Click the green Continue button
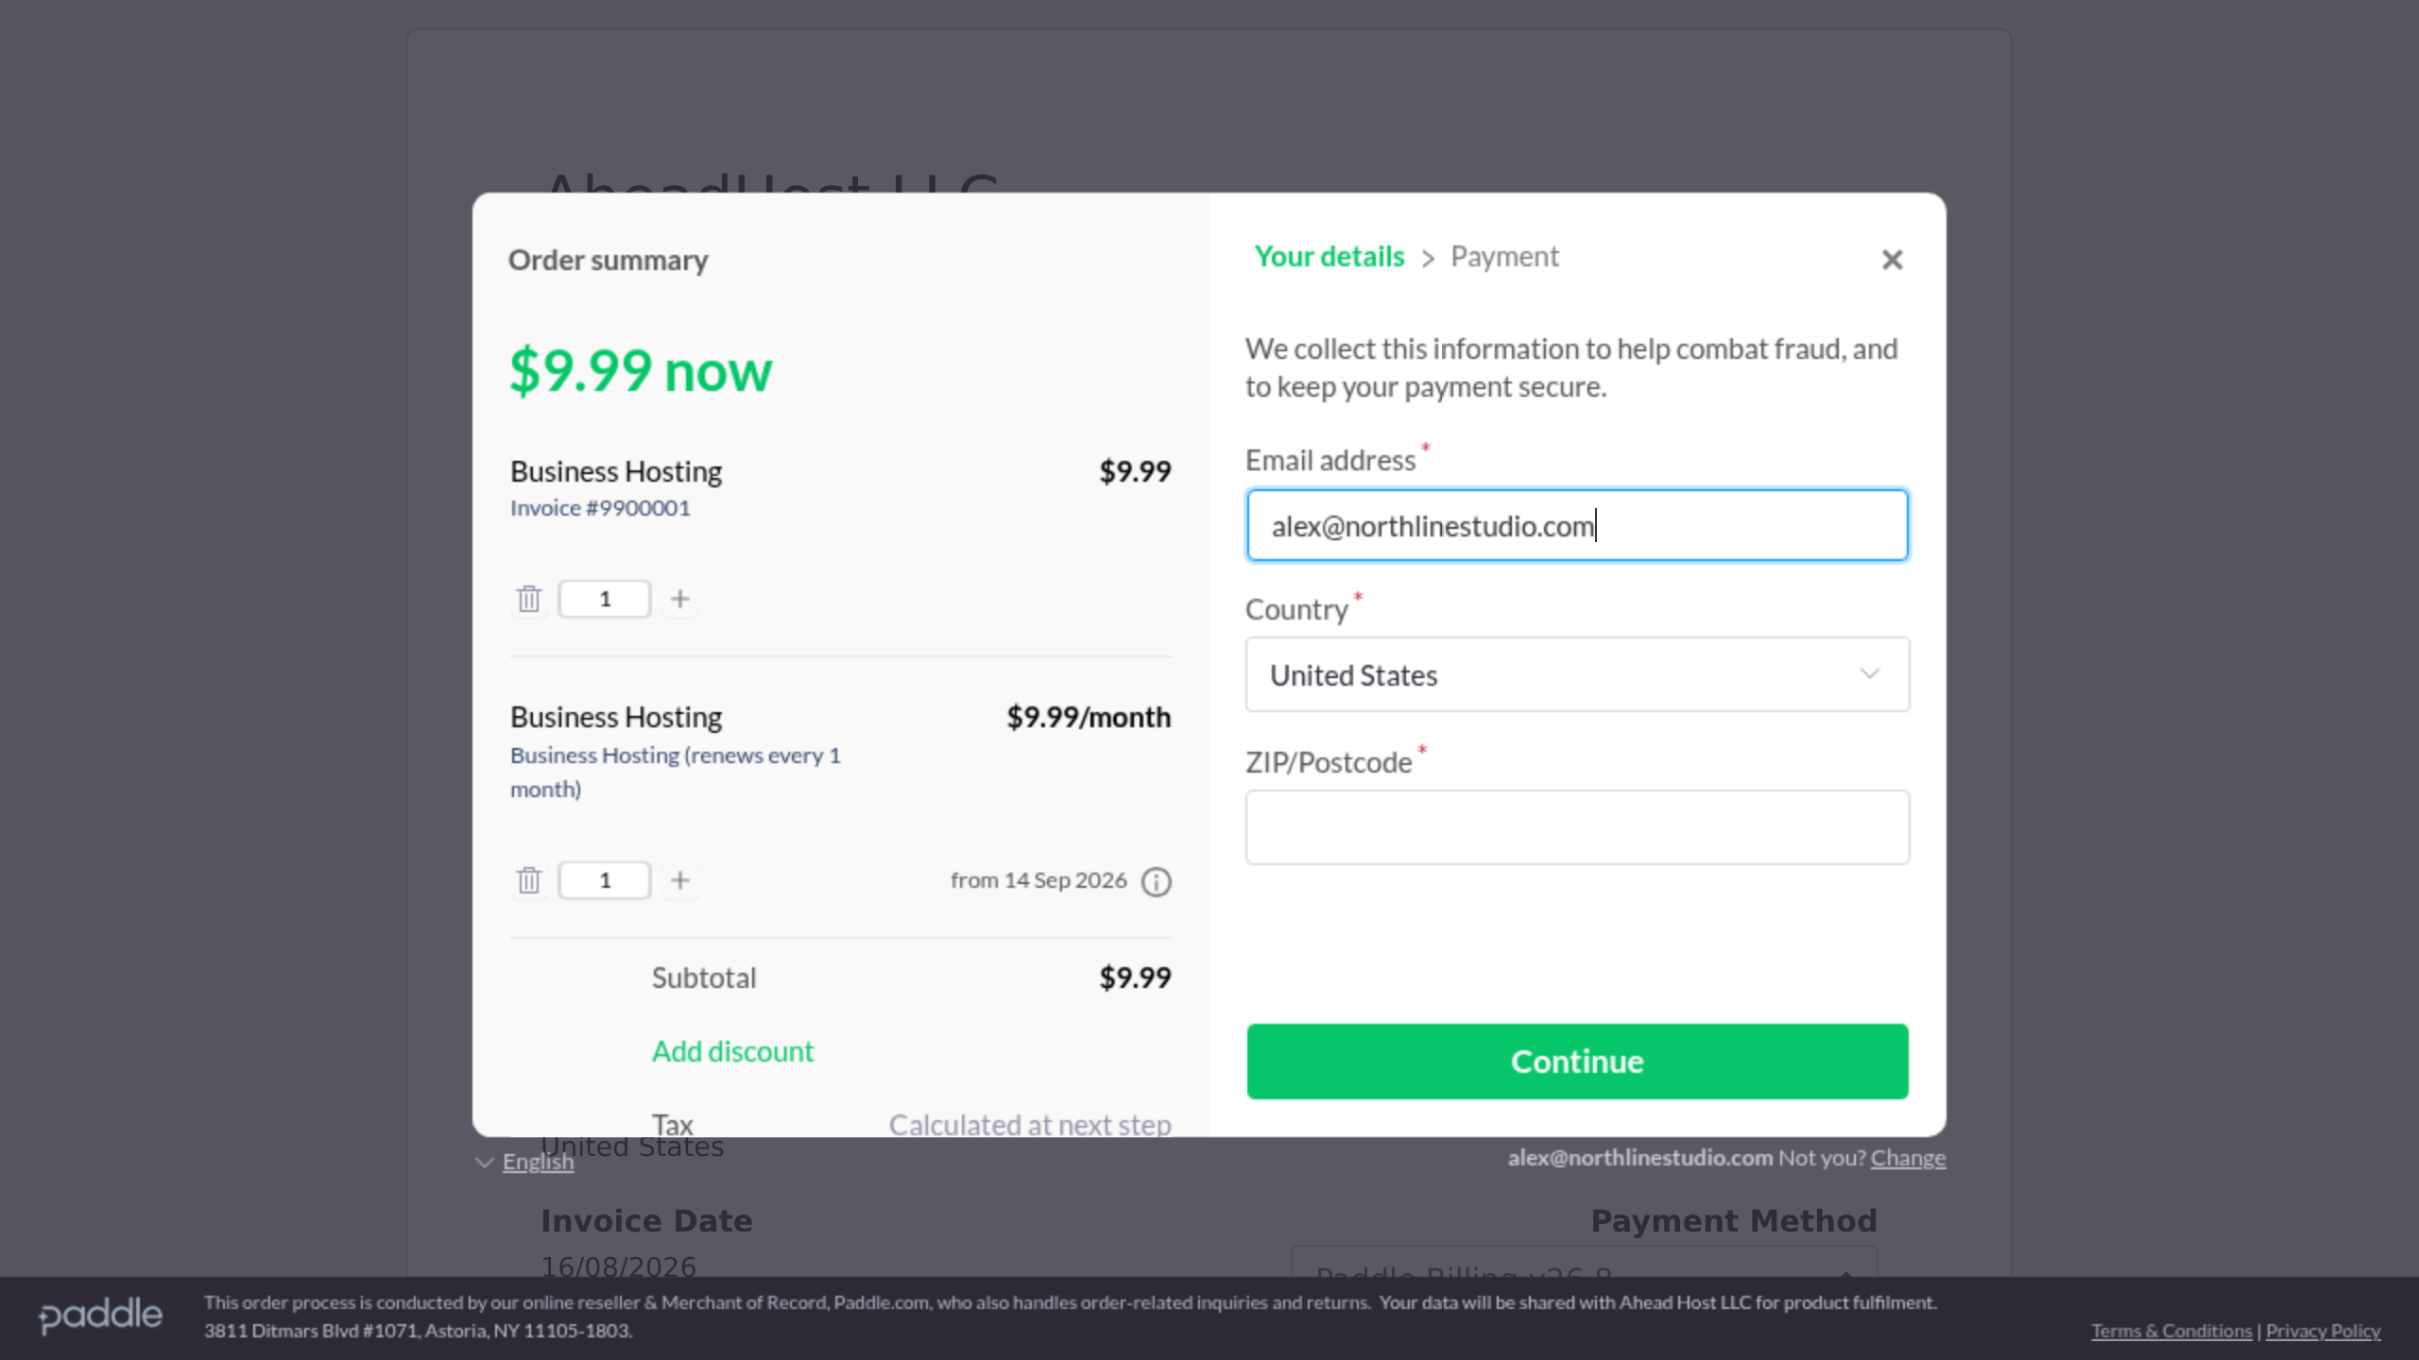The height and width of the screenshot is (1360, 2419). pos(1577,1062)
